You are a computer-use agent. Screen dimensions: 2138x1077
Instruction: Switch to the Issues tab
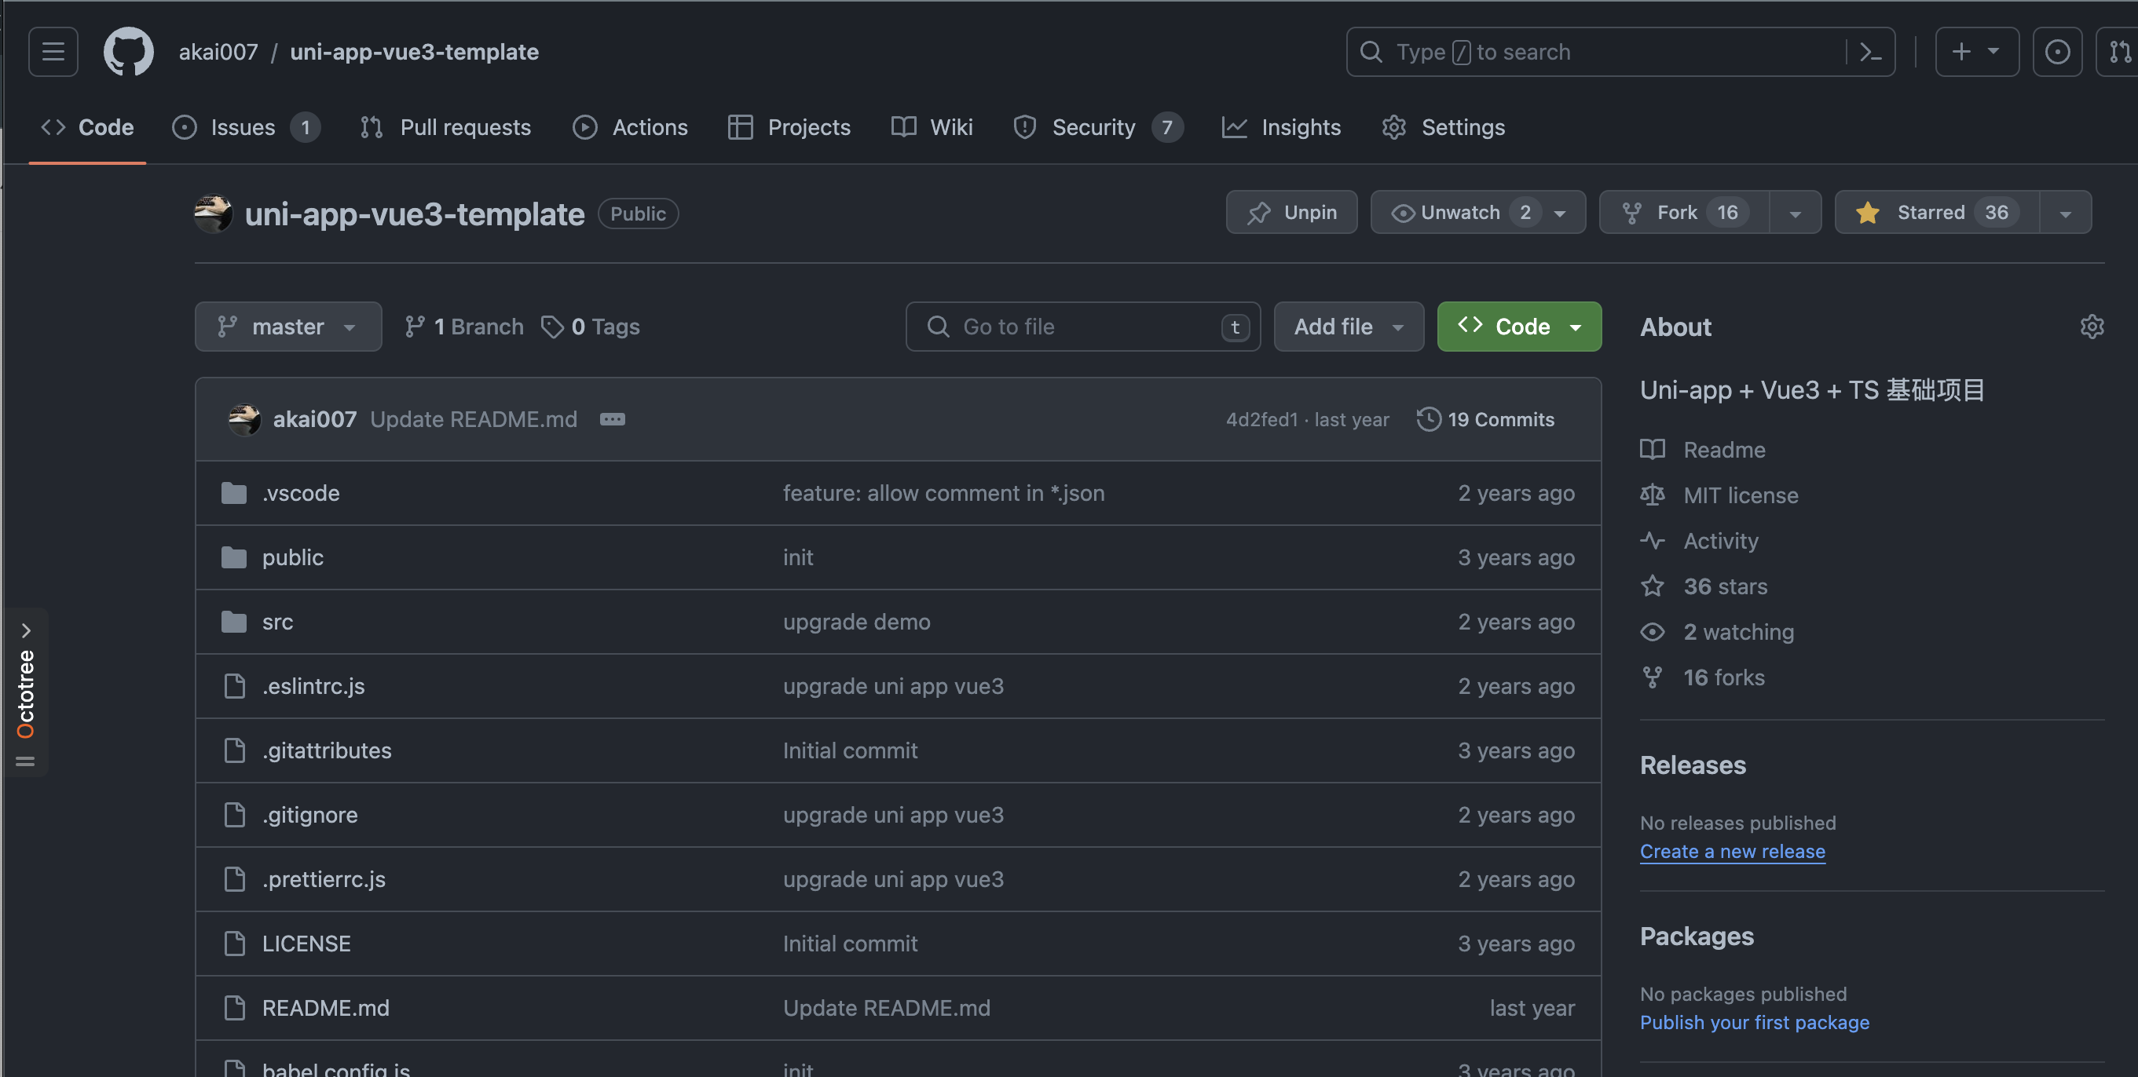[x=246, y=127]
